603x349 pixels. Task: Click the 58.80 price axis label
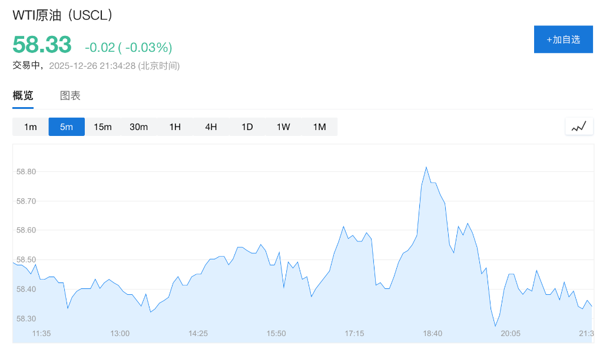click(26, 172)
